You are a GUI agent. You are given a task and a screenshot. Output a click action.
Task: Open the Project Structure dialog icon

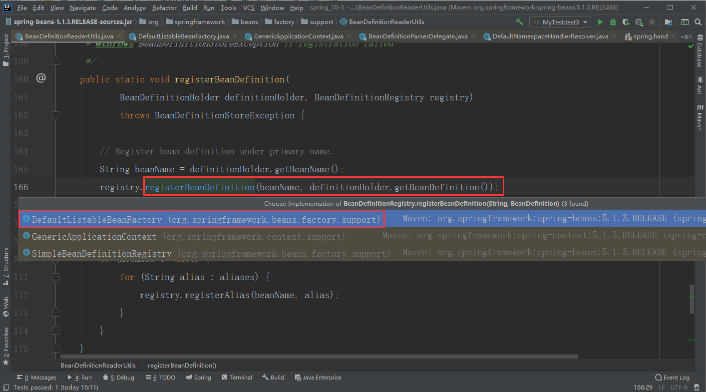pos(668,22)
